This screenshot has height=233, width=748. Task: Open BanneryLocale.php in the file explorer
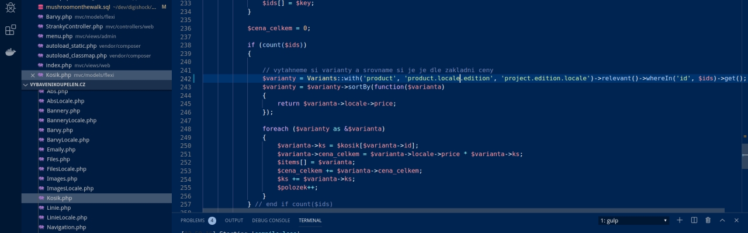(x=71, y=121)
